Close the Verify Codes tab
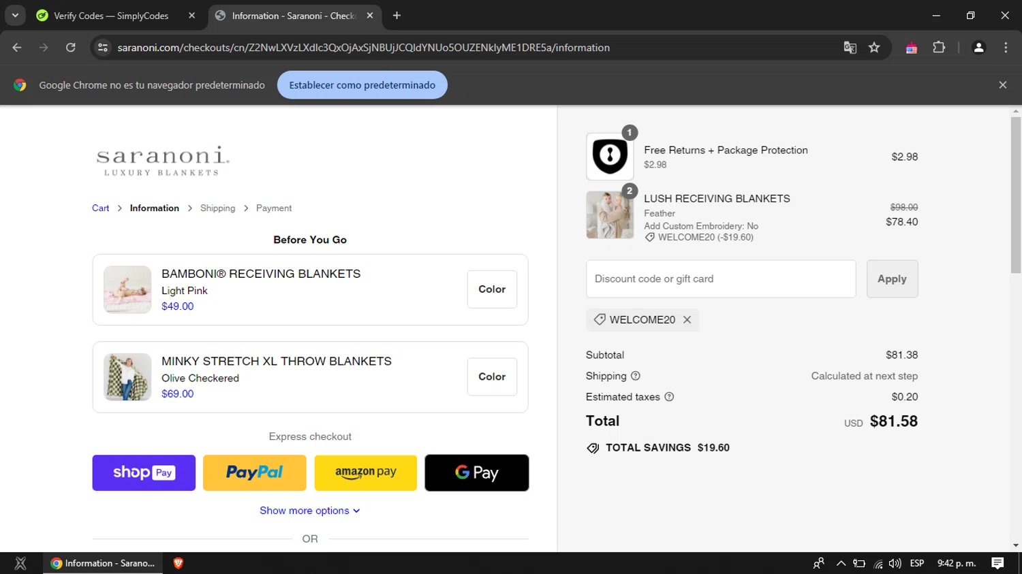Viewport: 1022px width, 574px height. click(191, 16)
